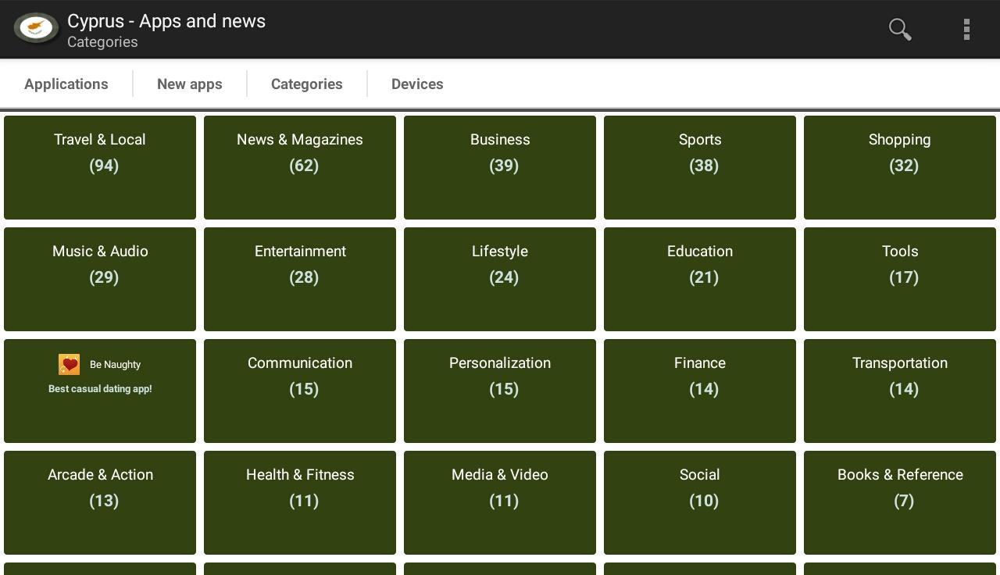
Task: Browse the Education category
Action: (700, 279)
